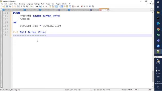Click Windows (CR LF) in the status bar

pyautogui.click(x=127, y=90)
